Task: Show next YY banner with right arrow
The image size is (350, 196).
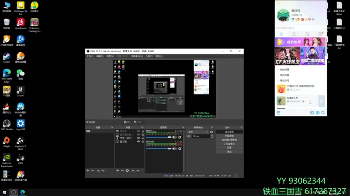Action: [323, 56]
